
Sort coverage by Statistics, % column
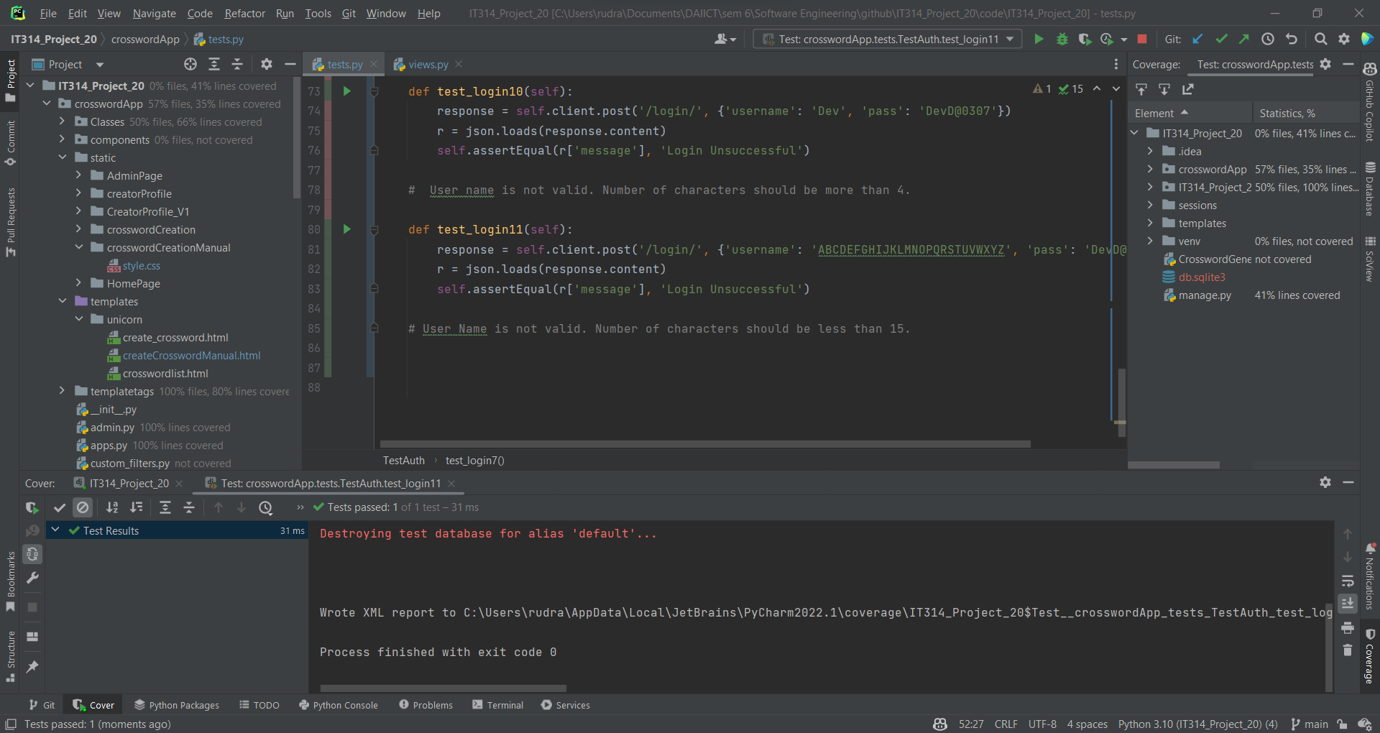(x=1287, y=113)
